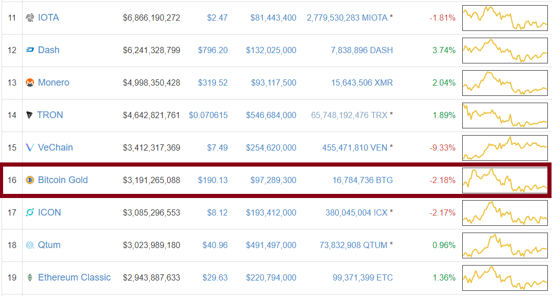Click ICON price $8.12
This screenshot has height=296, width=552.
[217, 212]
